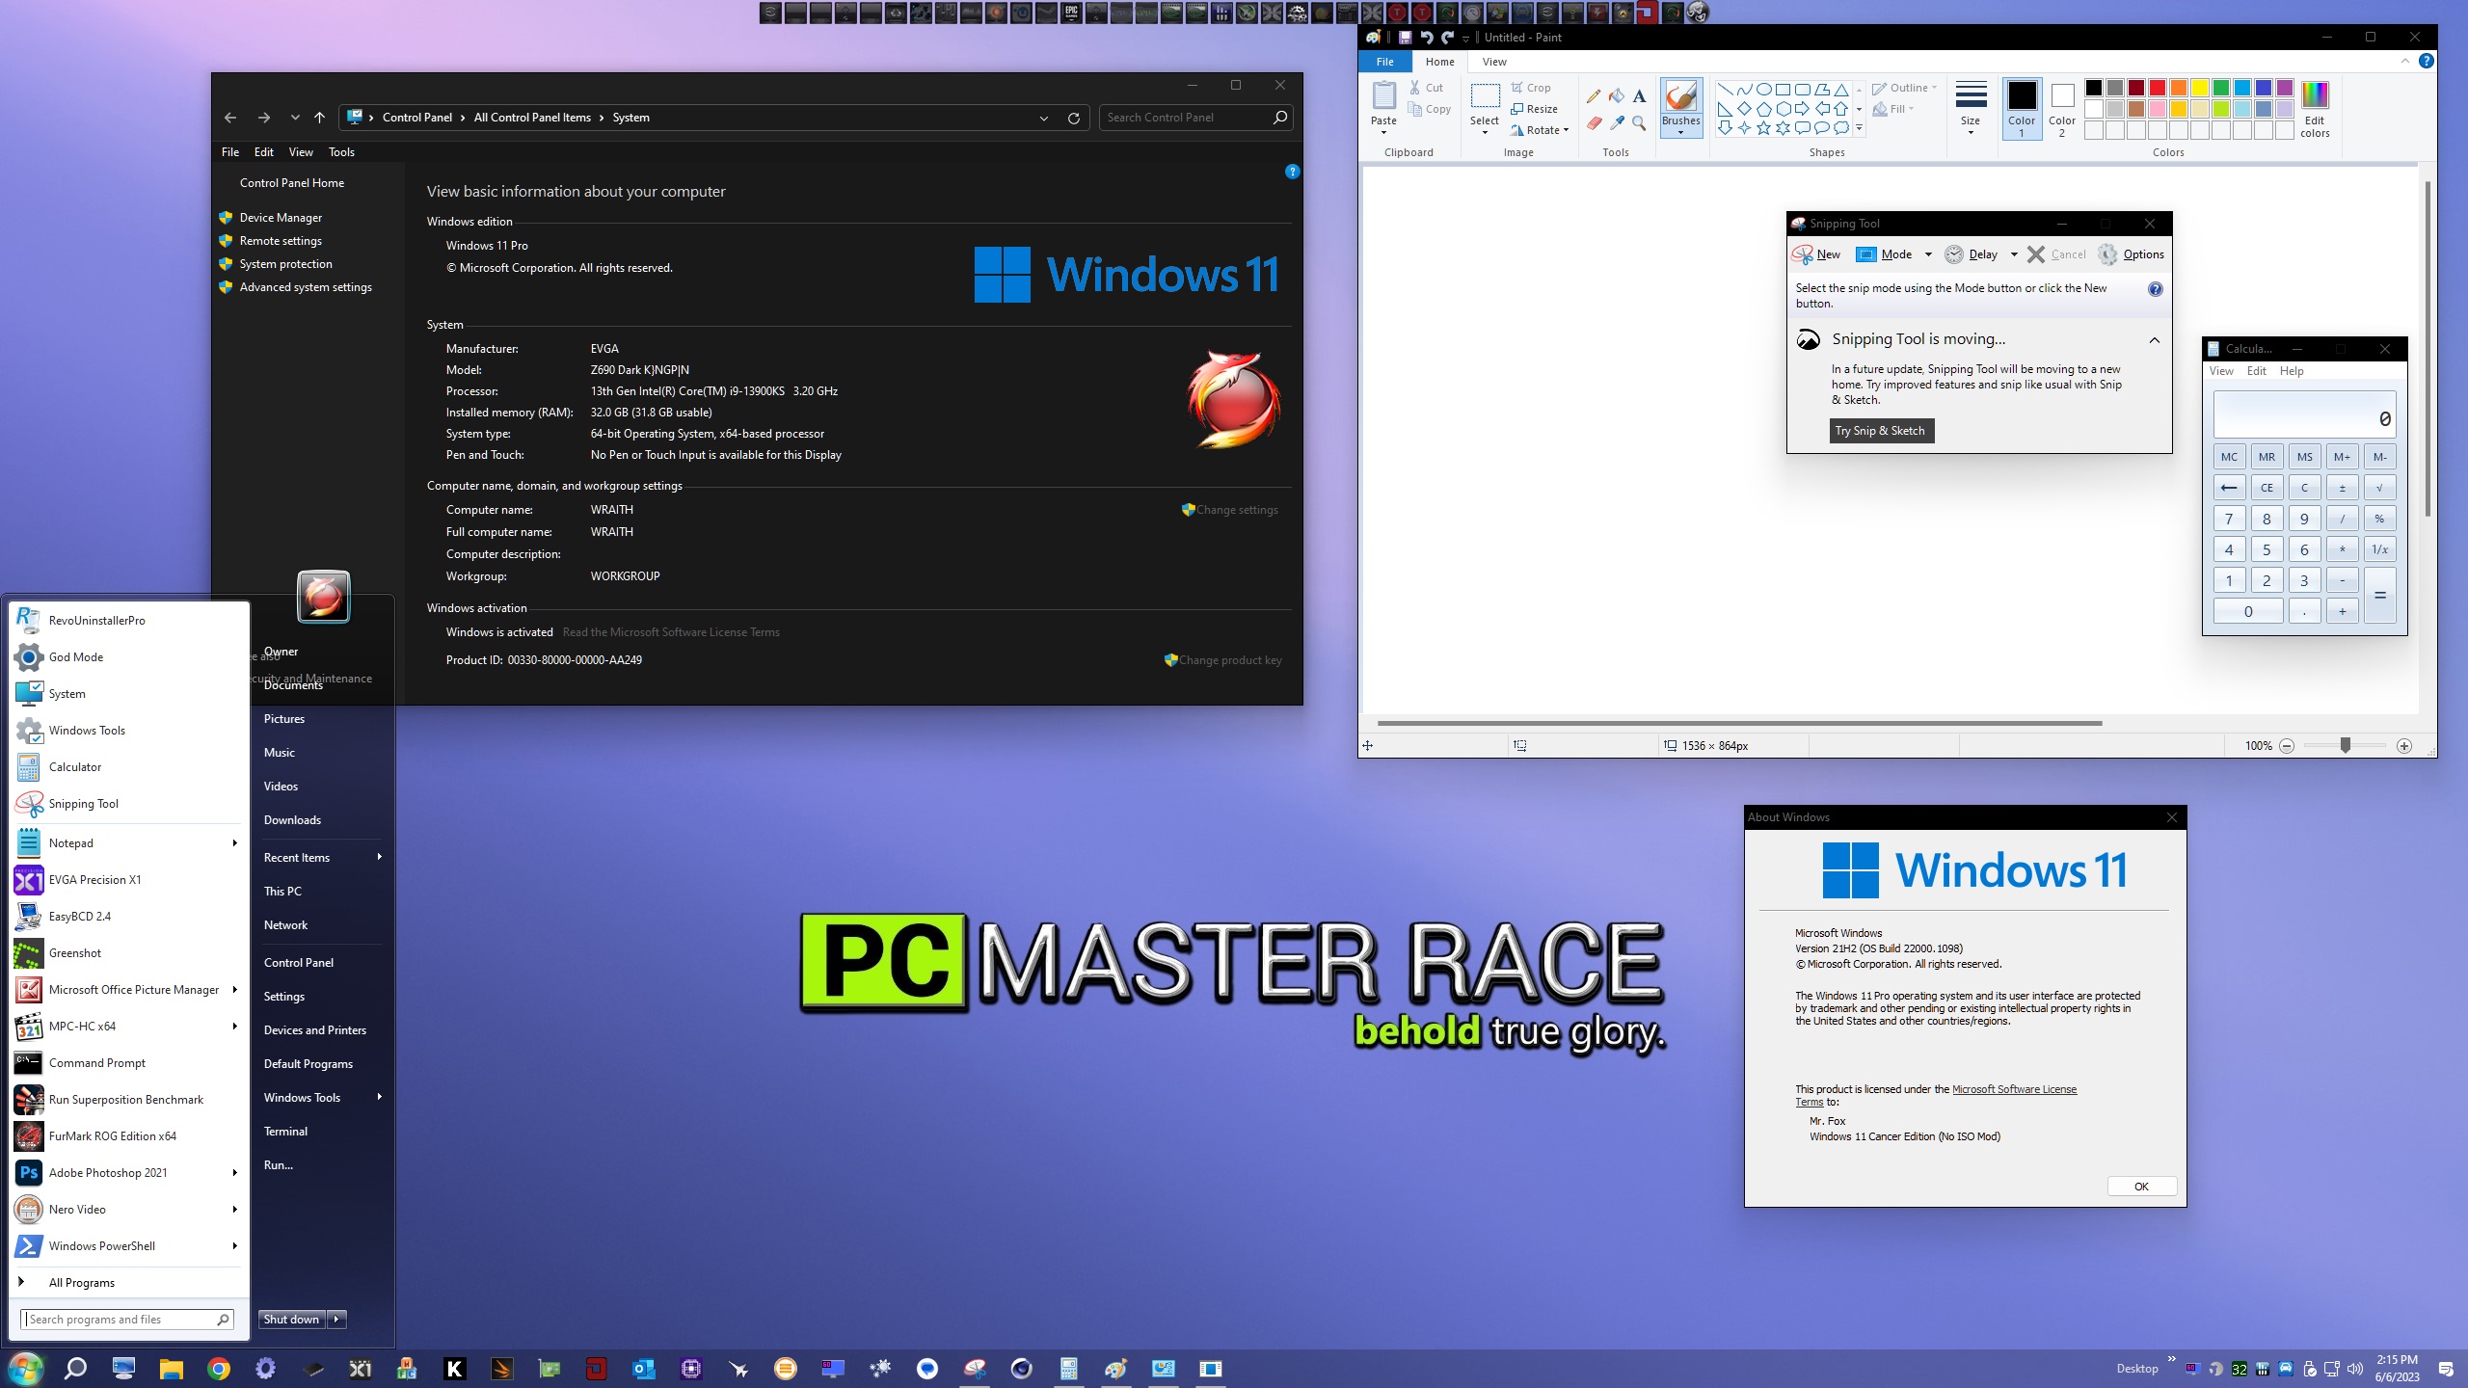Screen dimensions: 2468x1388
Task: Open Device Manager link in sidebar
Action: (281, 218)
